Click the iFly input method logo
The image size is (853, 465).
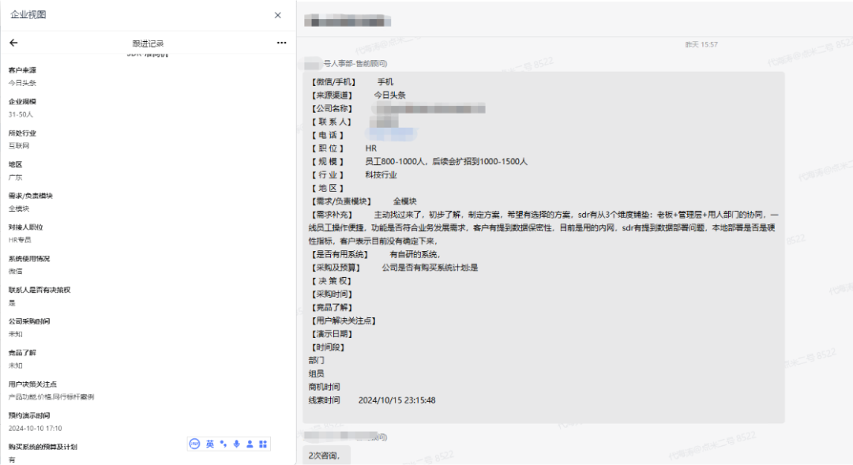[195, 444]
